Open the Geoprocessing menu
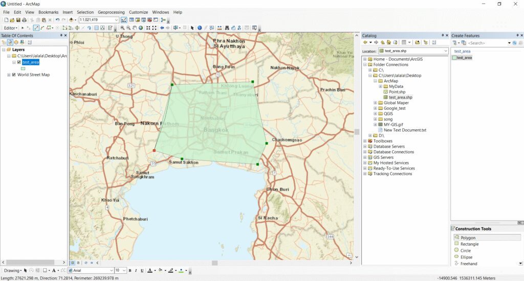Screen dimensions: 524x281 [111, 12]
